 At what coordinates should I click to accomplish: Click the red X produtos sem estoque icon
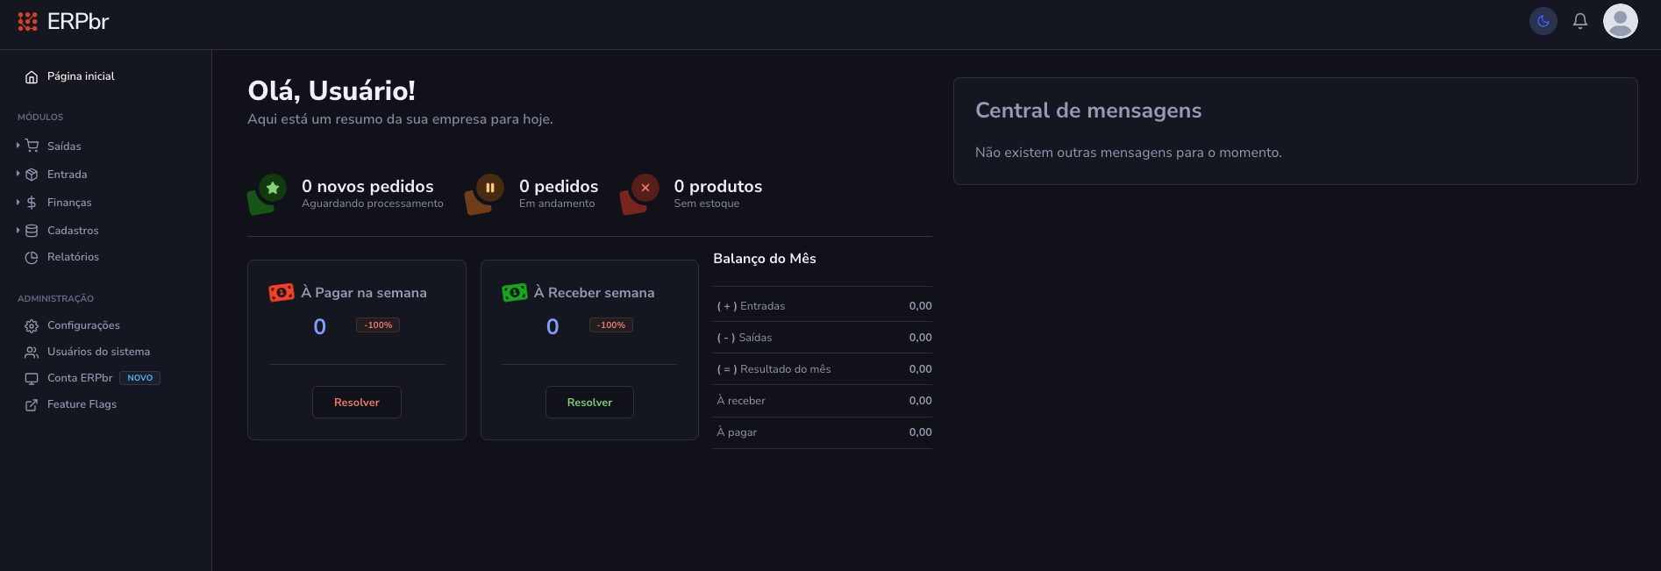click(x=645, y=188)
